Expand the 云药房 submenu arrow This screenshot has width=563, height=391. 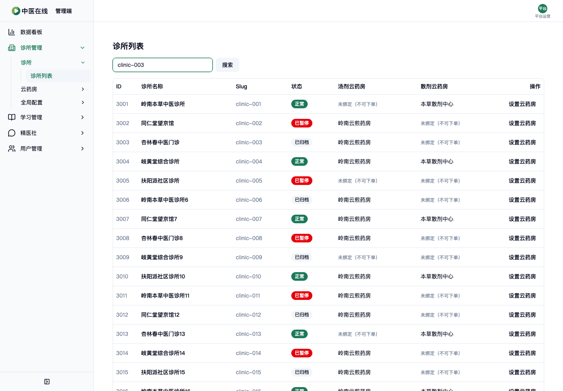[x=83, y=89]
